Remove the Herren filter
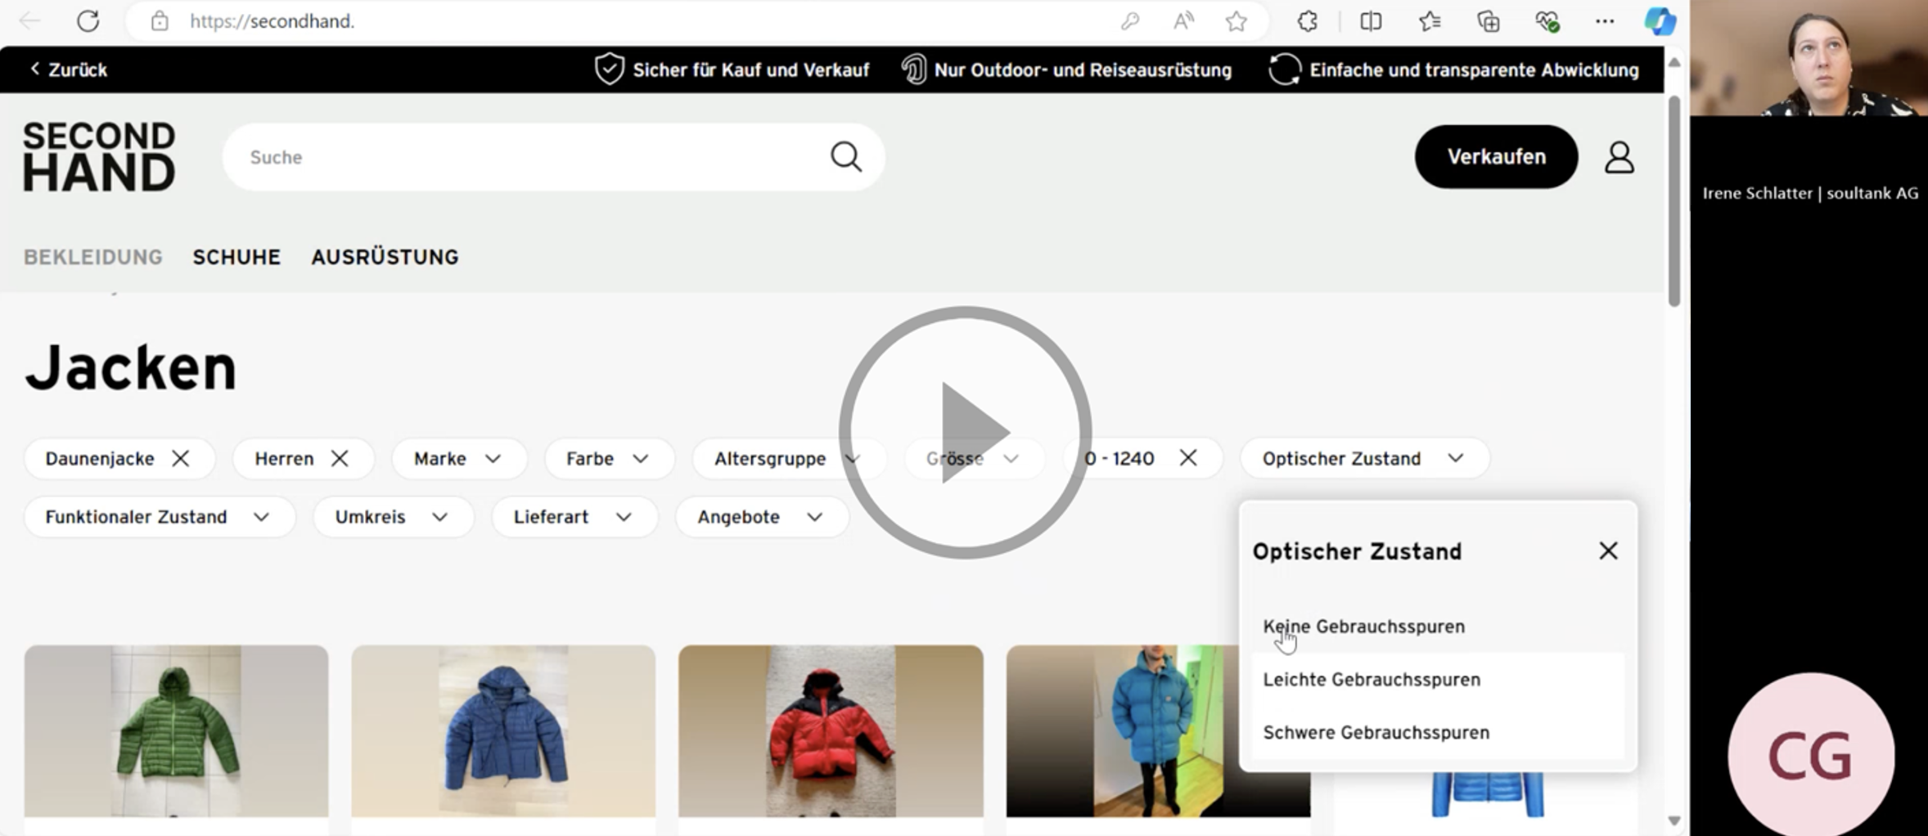1928x836 pixels. 340,458
